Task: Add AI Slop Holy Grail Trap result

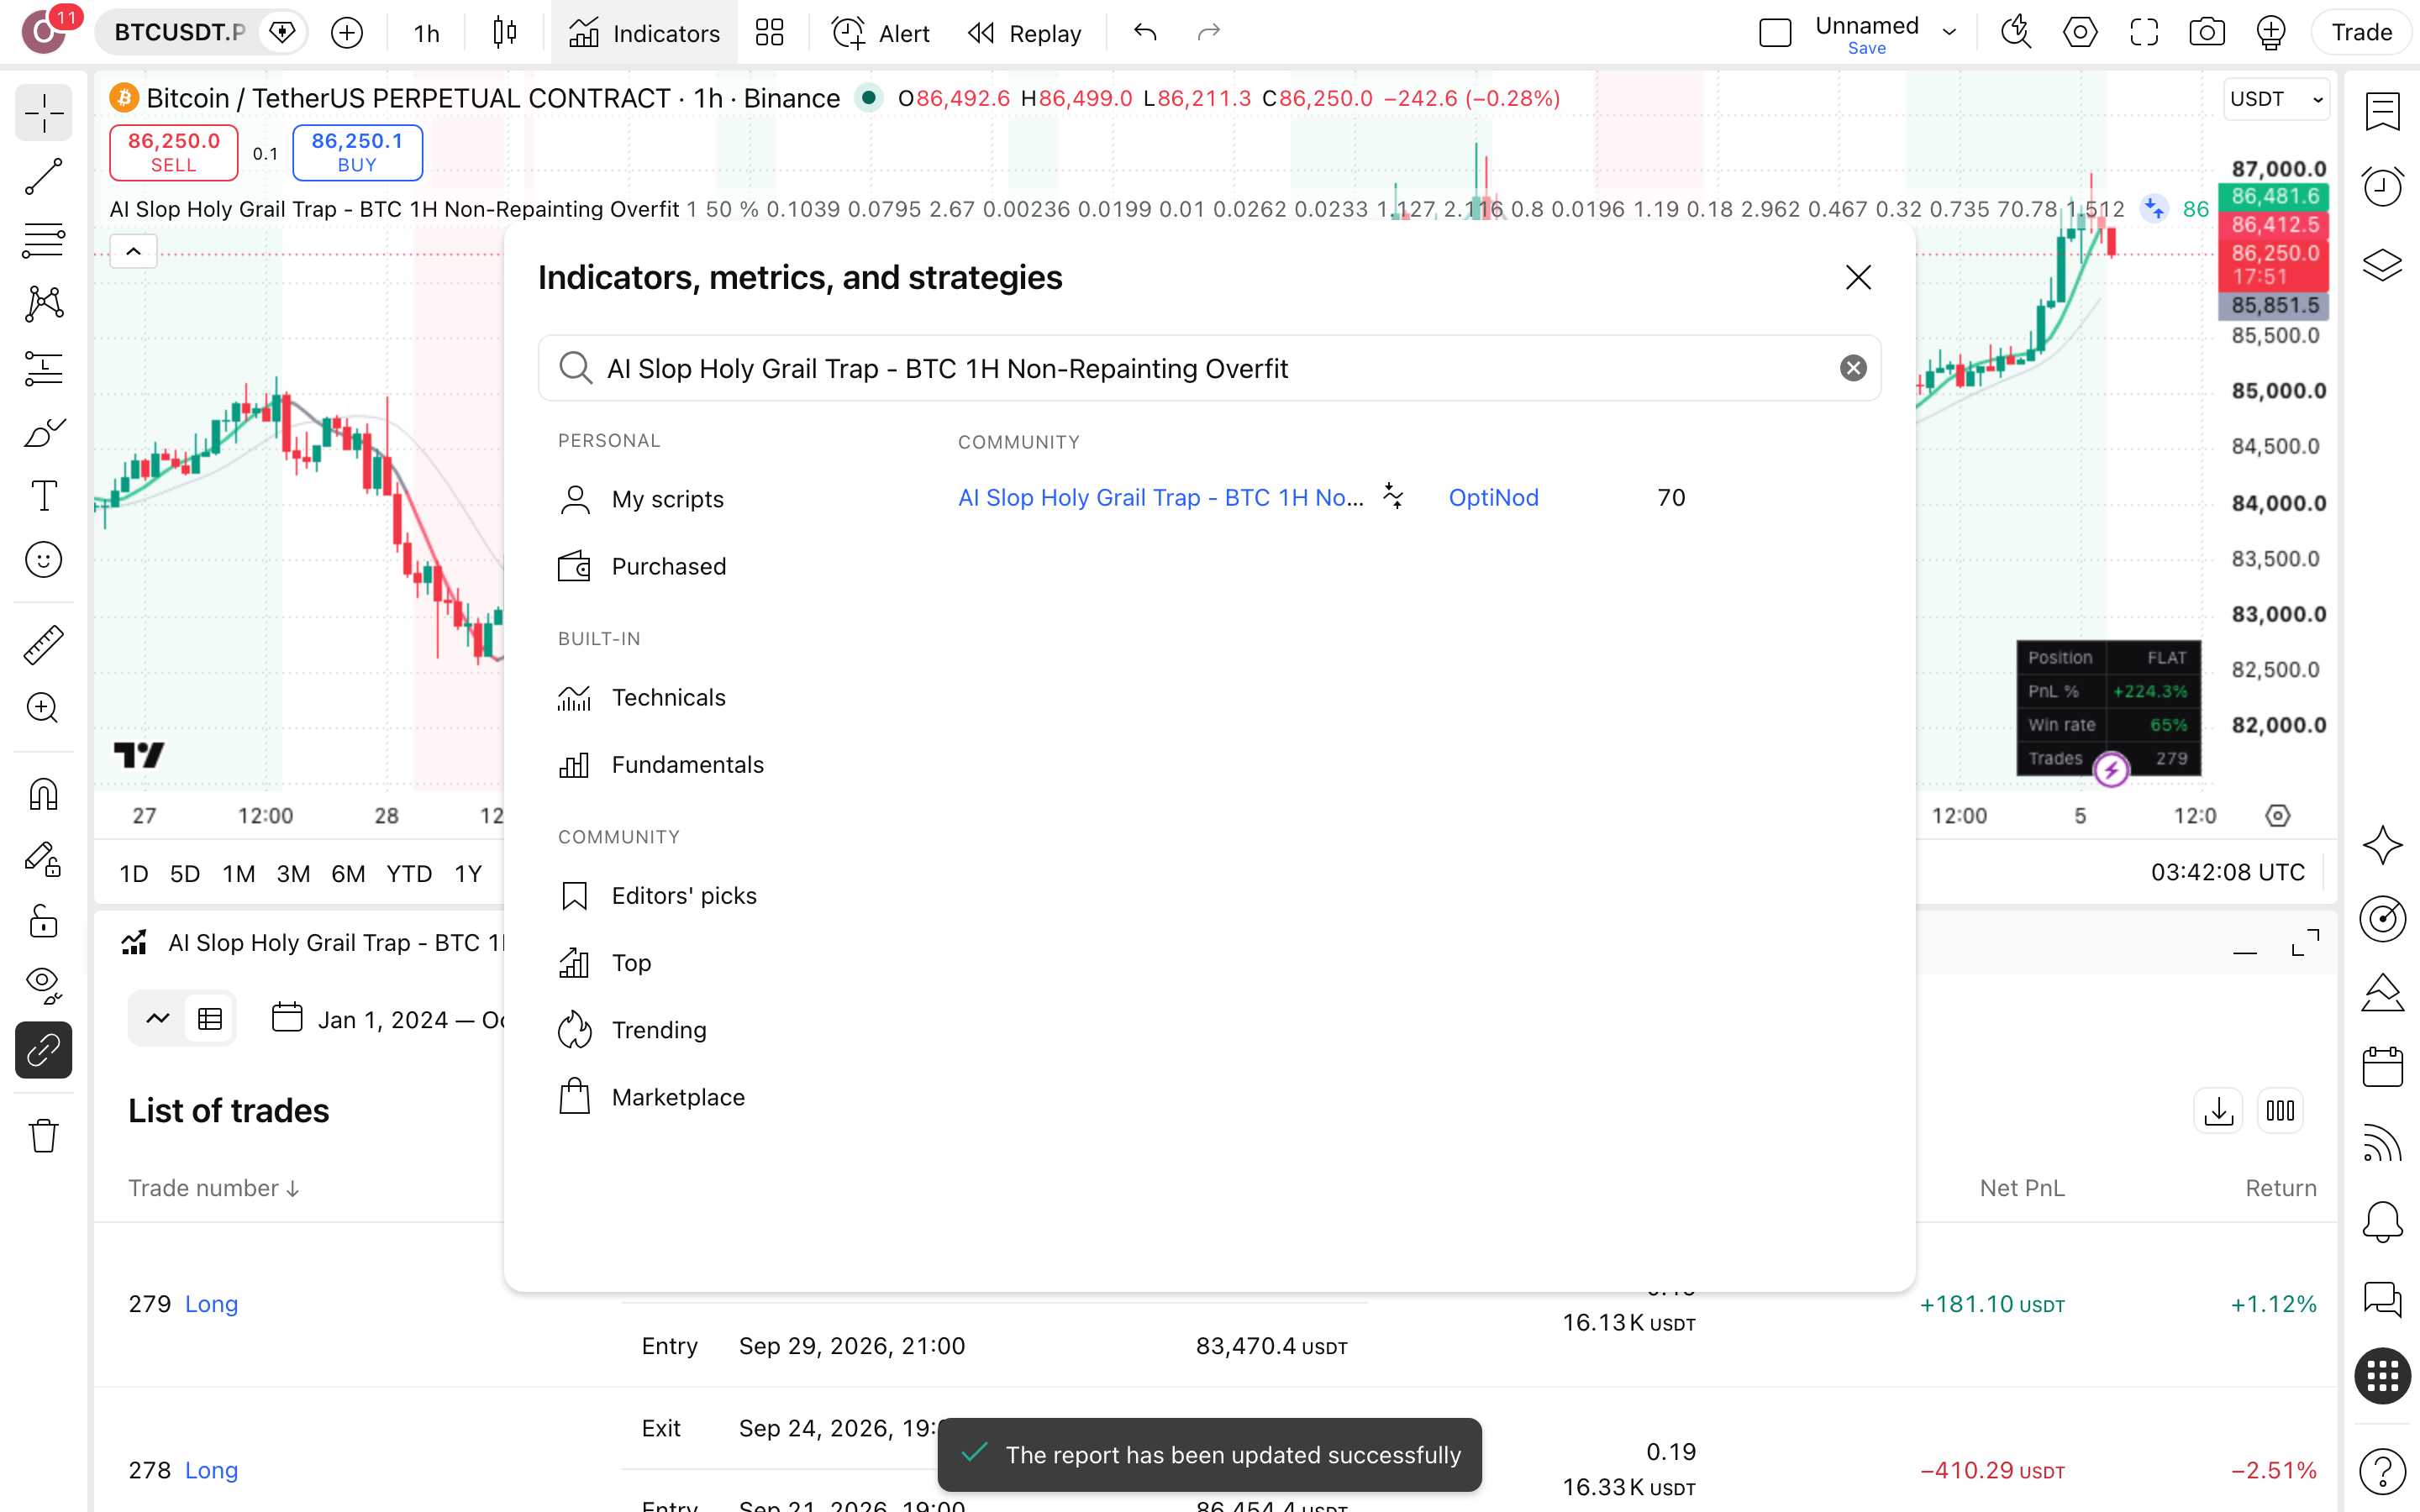Action: click(1160, 497)
